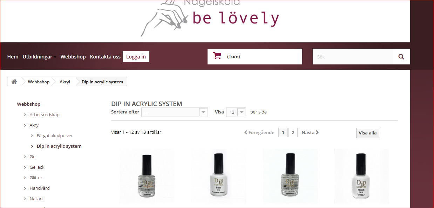
Task: Click the be lövely hand logo
Action: pos(210,18)
